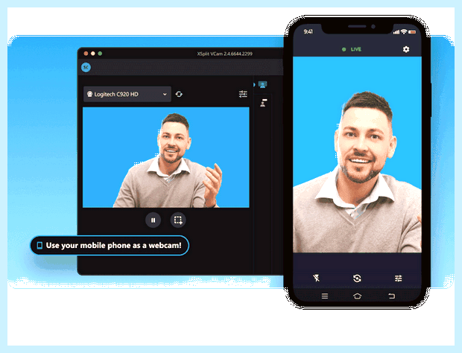Screen dimensions: 462x353
Task: Click the XSplit VCam 2.4.6644.2299 title text
Action: click(x=225, y=54)
